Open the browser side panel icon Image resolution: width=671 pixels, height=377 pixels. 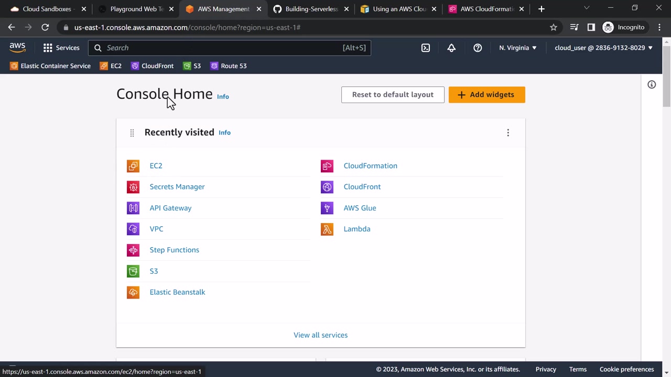point(591,27)
